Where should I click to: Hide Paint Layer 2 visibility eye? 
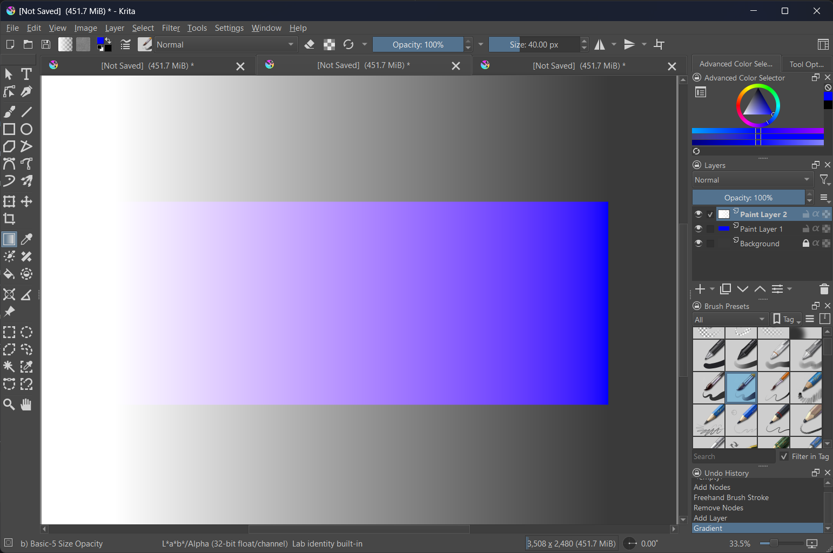coord(698,214)
